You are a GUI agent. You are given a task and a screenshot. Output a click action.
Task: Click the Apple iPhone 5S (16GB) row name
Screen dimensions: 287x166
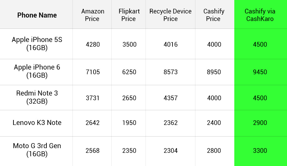37,44
